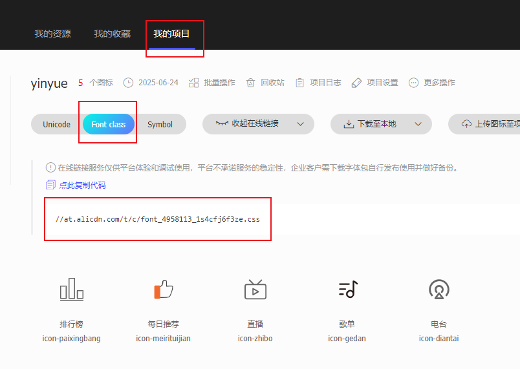Open 项目设置 project settings
Viewport: 520px width, 369px height.
point(383,83)
